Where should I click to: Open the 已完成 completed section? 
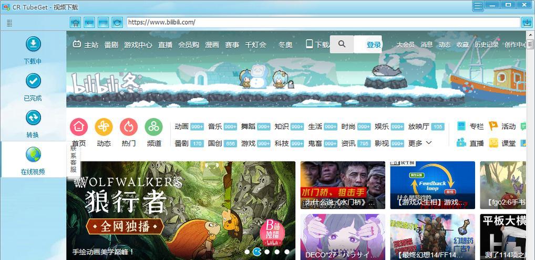tap(33, 88)
